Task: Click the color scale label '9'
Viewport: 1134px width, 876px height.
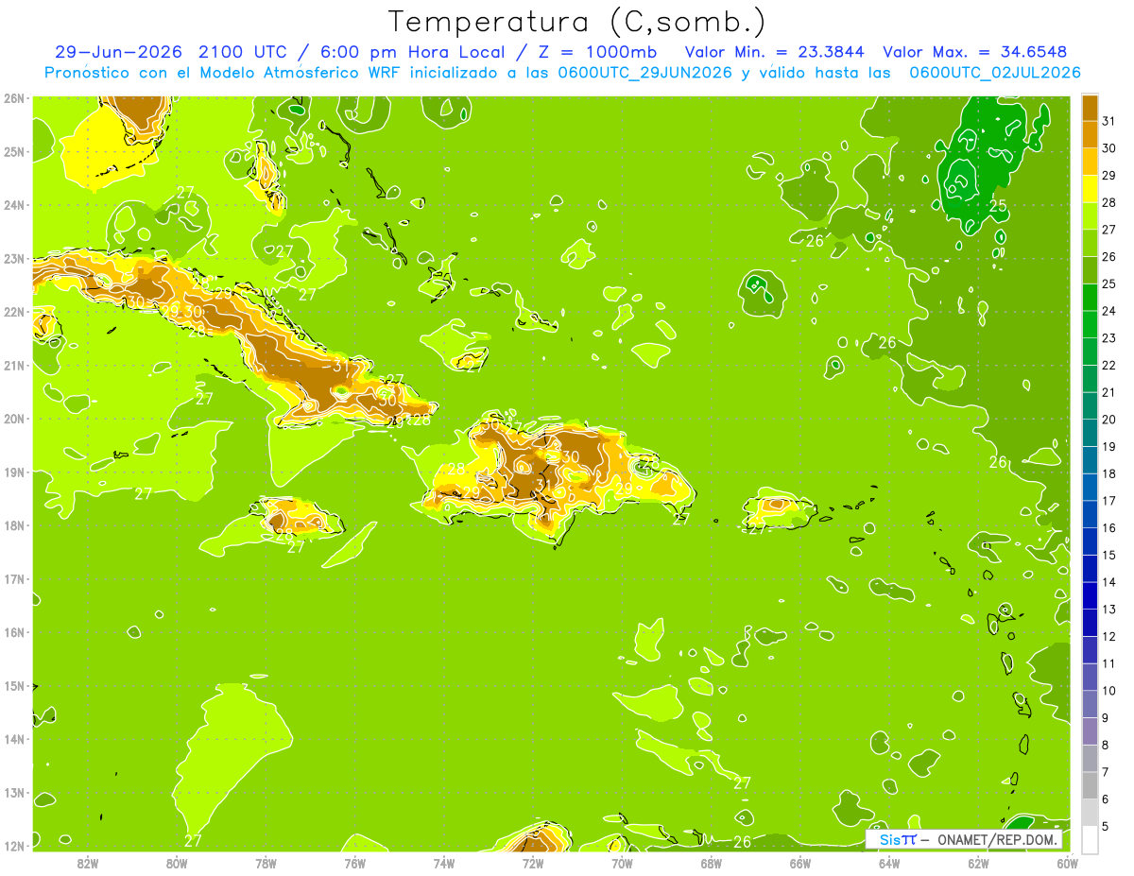Action: (1106, 718)
